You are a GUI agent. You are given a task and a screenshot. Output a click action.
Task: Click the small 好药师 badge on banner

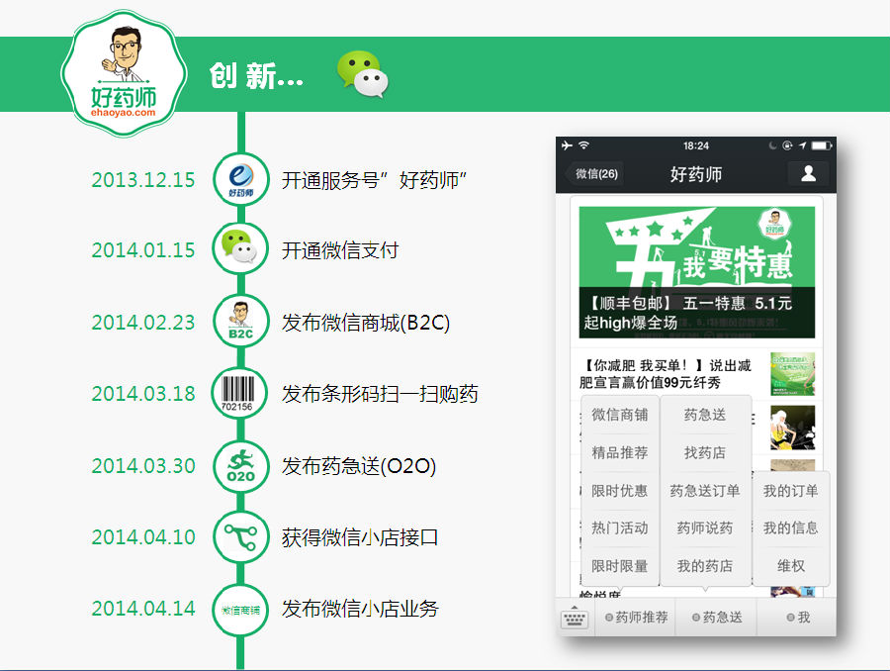(x=774, y=224)
